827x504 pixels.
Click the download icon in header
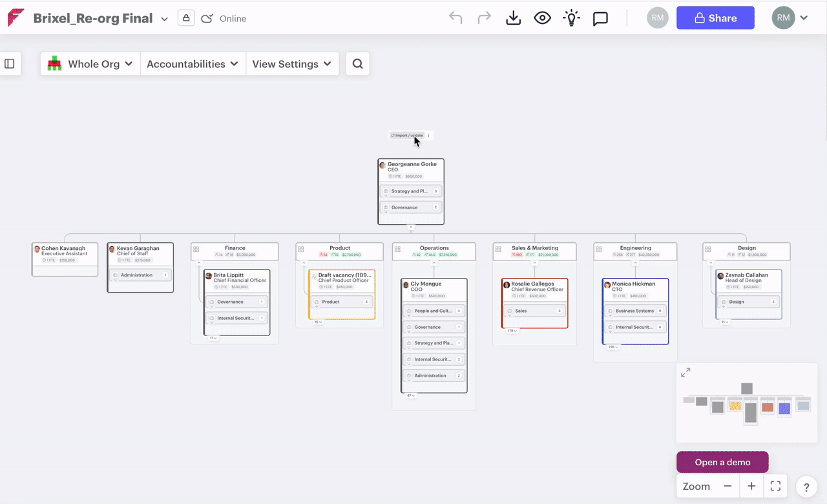513,18
